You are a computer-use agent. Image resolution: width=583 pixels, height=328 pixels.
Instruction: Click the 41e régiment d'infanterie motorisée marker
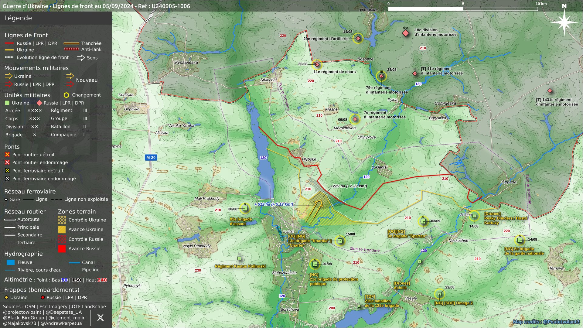coord(415,73)
